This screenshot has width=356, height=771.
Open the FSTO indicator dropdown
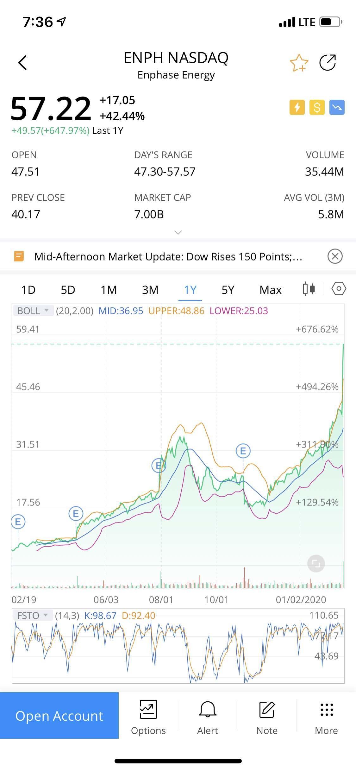click(x=32, y=616)
